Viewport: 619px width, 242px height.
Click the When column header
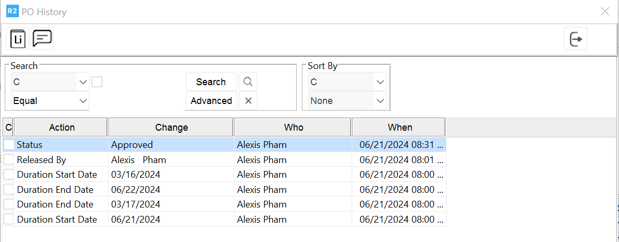point(399,128)
